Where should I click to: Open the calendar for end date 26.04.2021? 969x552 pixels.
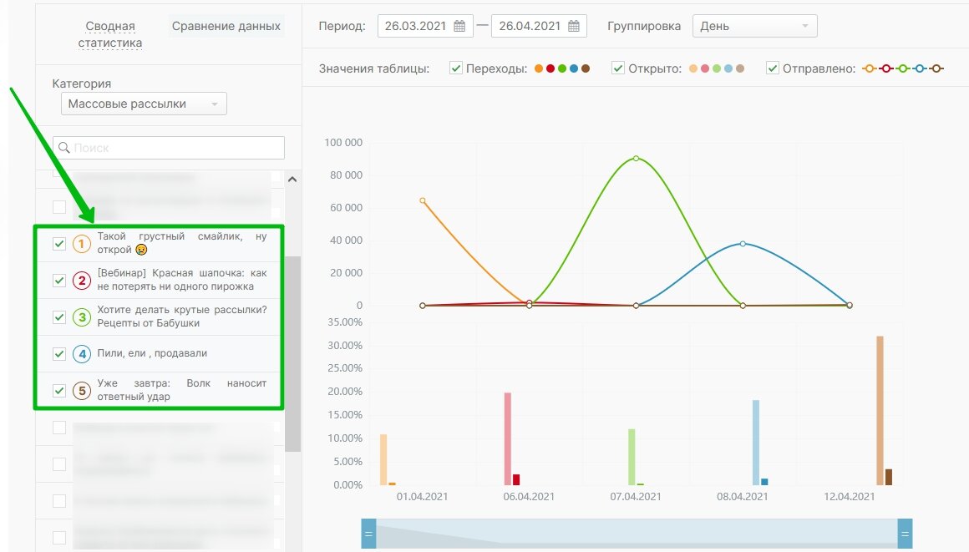coord(574,26)
